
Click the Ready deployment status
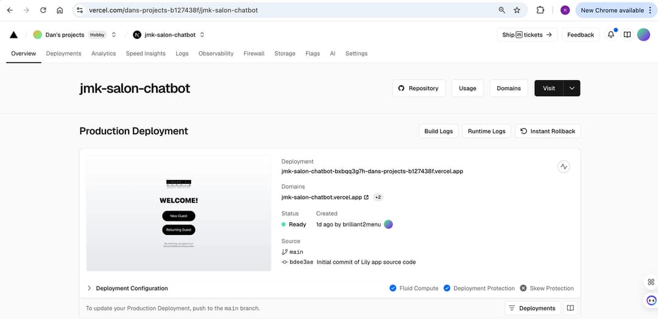pyautogui.click(x=294, y=224)
